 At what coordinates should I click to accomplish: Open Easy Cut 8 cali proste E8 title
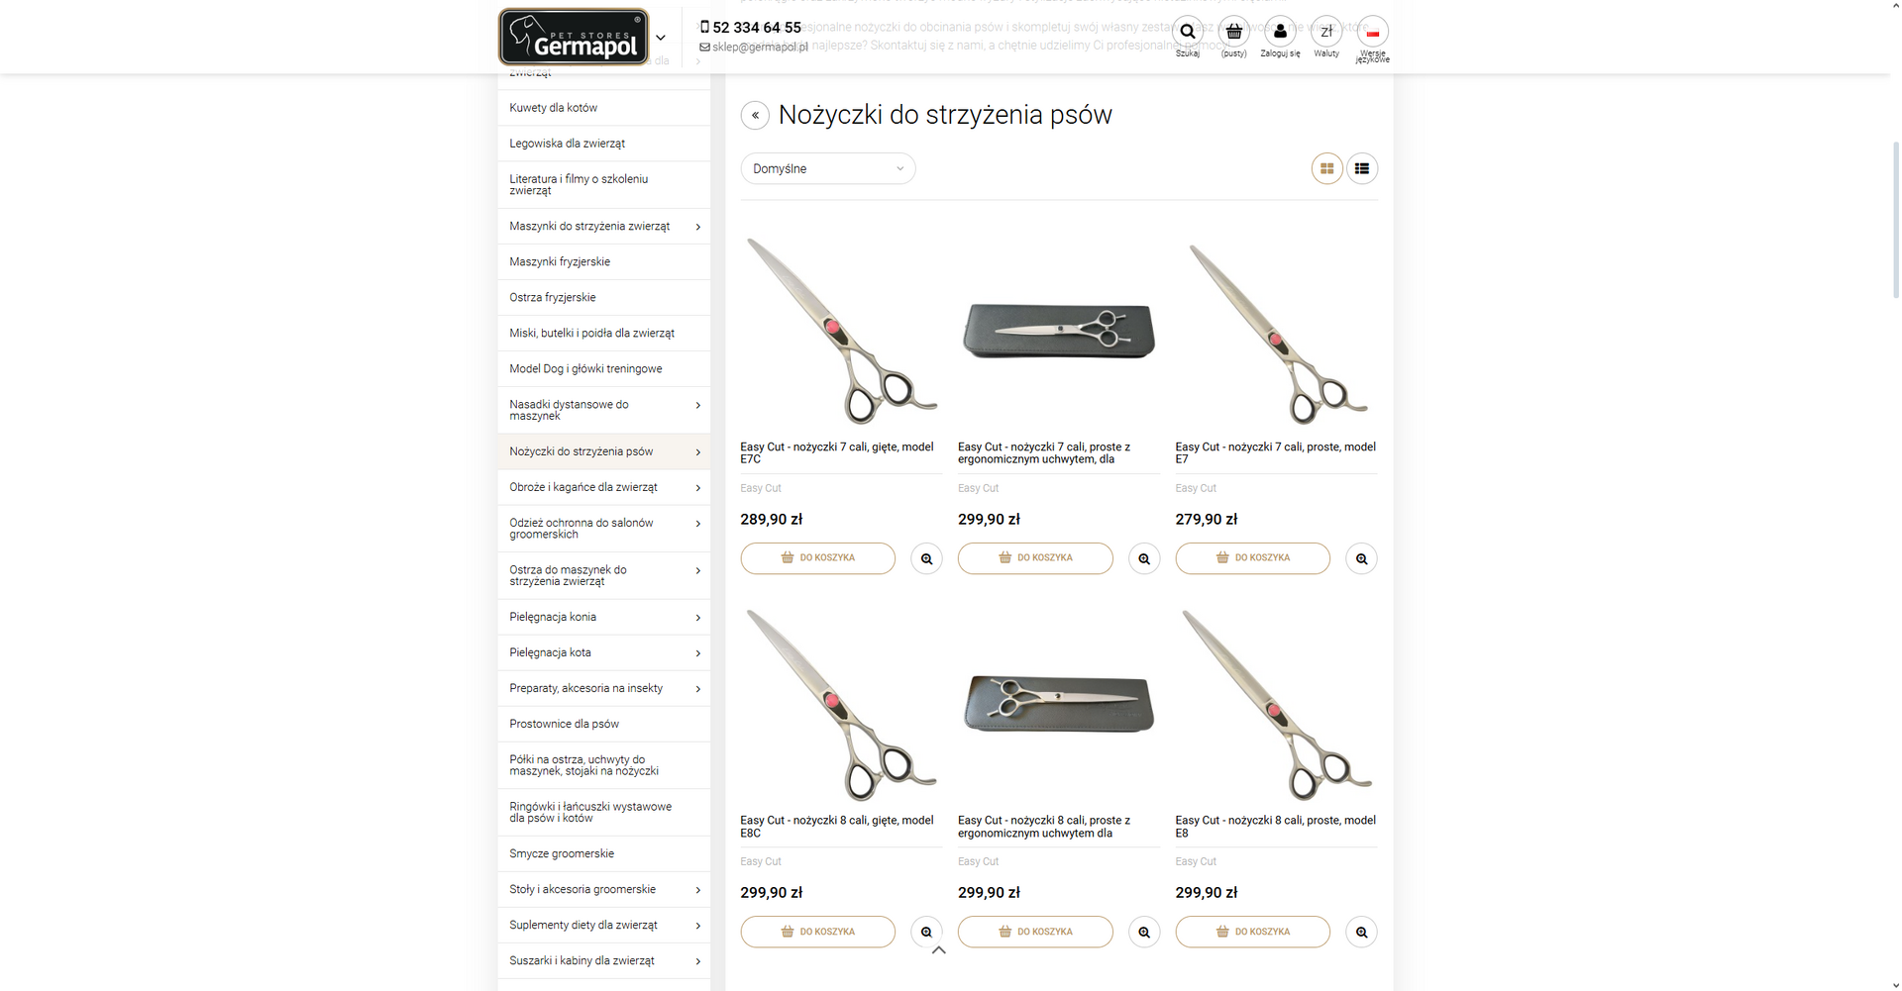click(x=1276, y=827)
